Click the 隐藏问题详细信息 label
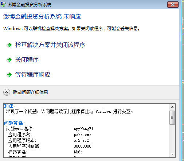This screenshot has height=161, width=184. [x=31, y=92]
